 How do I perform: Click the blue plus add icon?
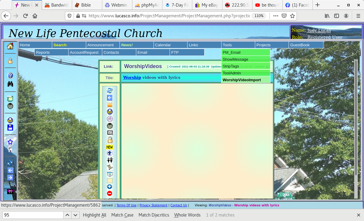click(x=110, y=187)
